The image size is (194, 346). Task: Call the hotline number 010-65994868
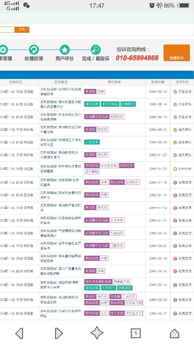pos(137,58)
